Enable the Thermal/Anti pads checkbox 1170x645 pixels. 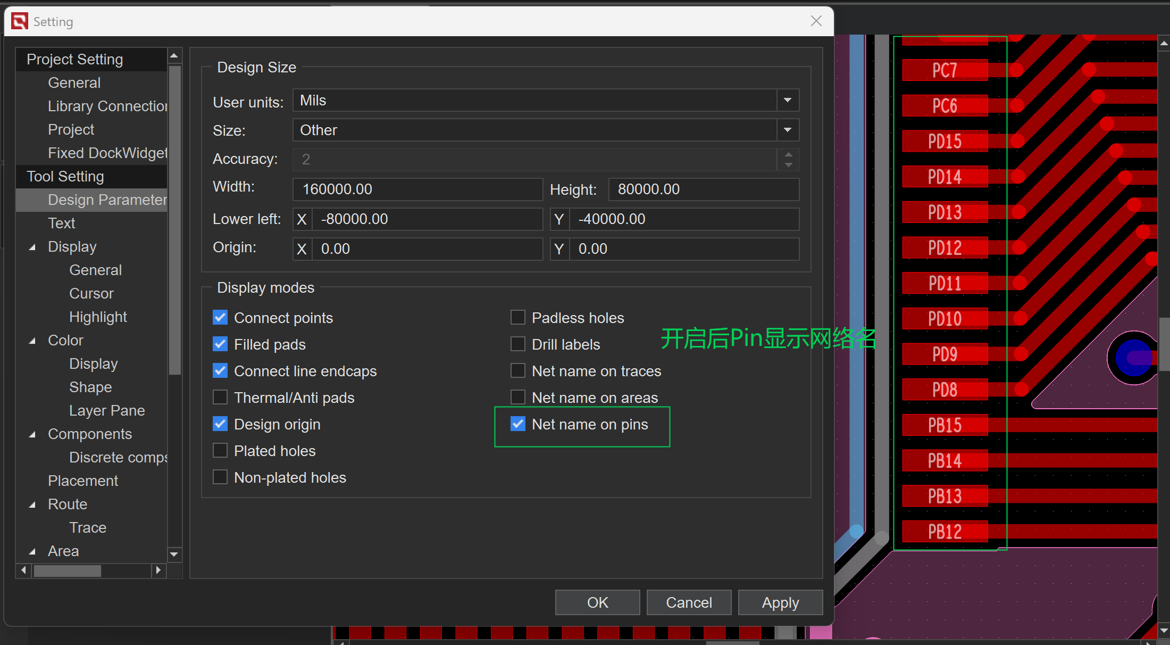pyautogui.click(x=220, y=398)
